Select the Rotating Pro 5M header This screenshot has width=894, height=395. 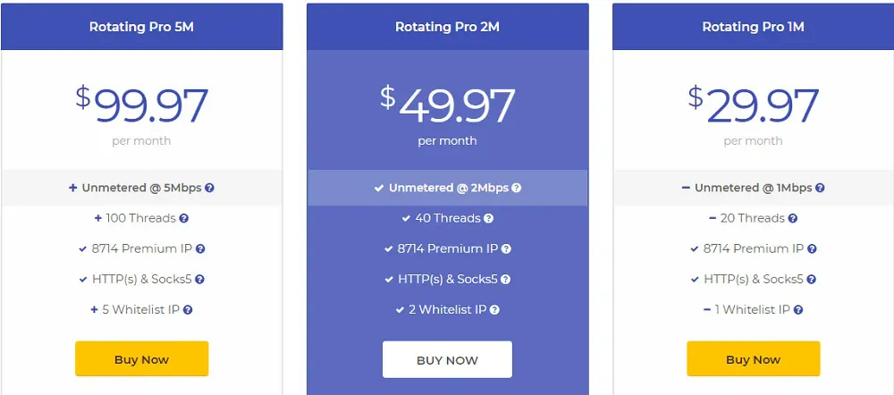coord(142,27)
